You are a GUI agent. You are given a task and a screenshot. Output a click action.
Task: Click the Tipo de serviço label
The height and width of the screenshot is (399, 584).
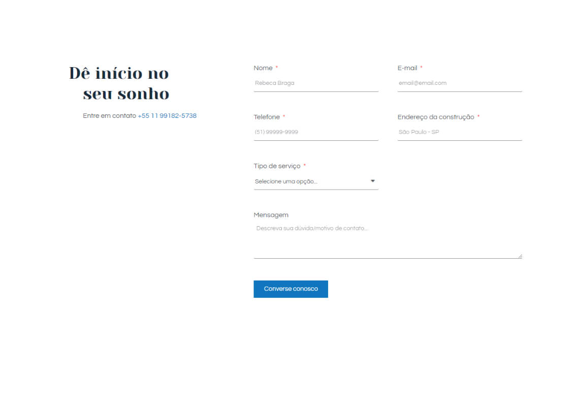point(277,166)
